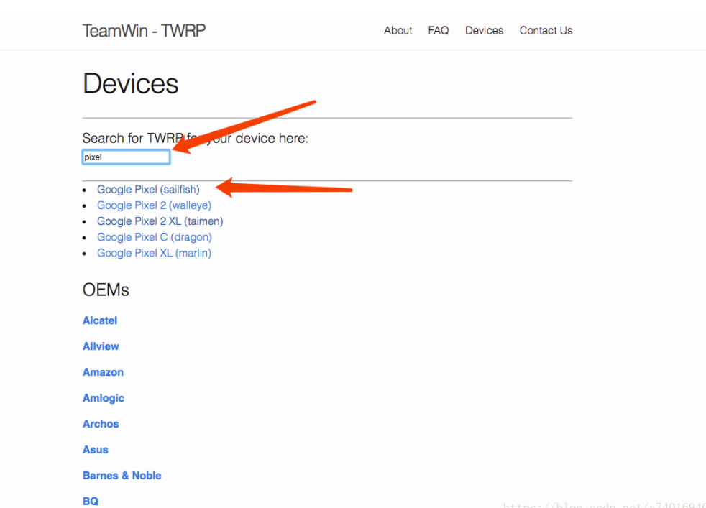Visit the Archos OEM page

(x=101, y=424)
